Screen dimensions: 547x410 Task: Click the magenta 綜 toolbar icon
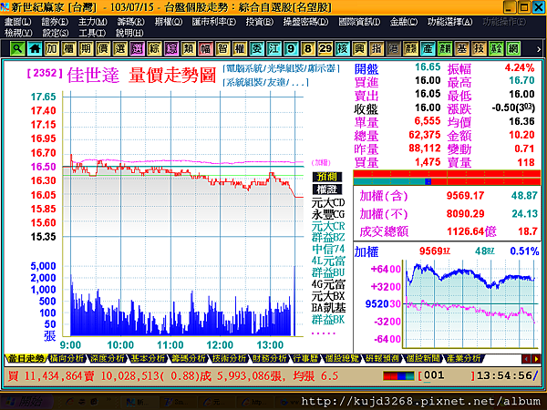pos(171,48)
